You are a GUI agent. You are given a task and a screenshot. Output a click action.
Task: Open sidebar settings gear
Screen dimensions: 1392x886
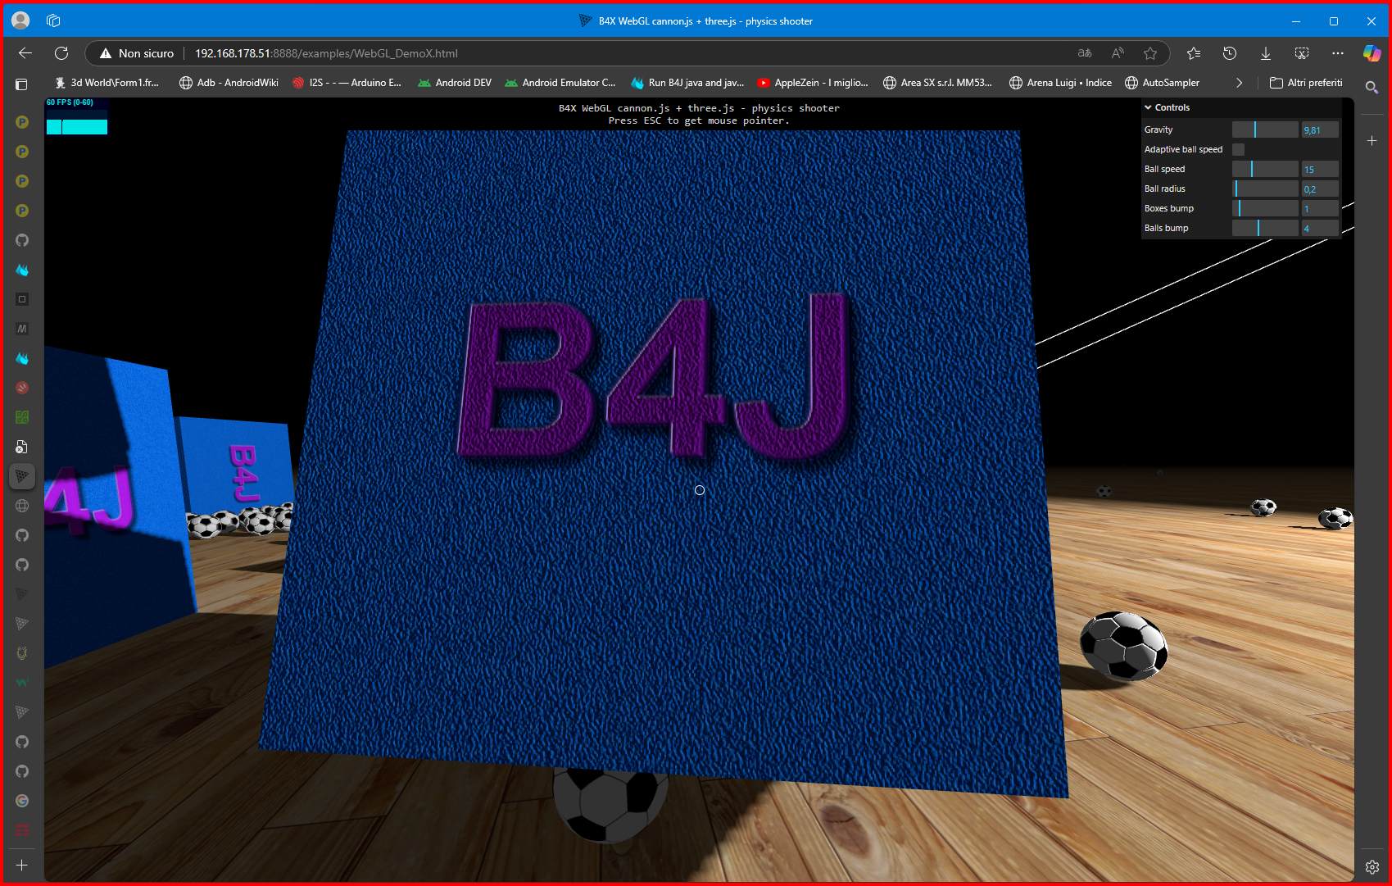pyautogui.click(x=1372, y=867)
